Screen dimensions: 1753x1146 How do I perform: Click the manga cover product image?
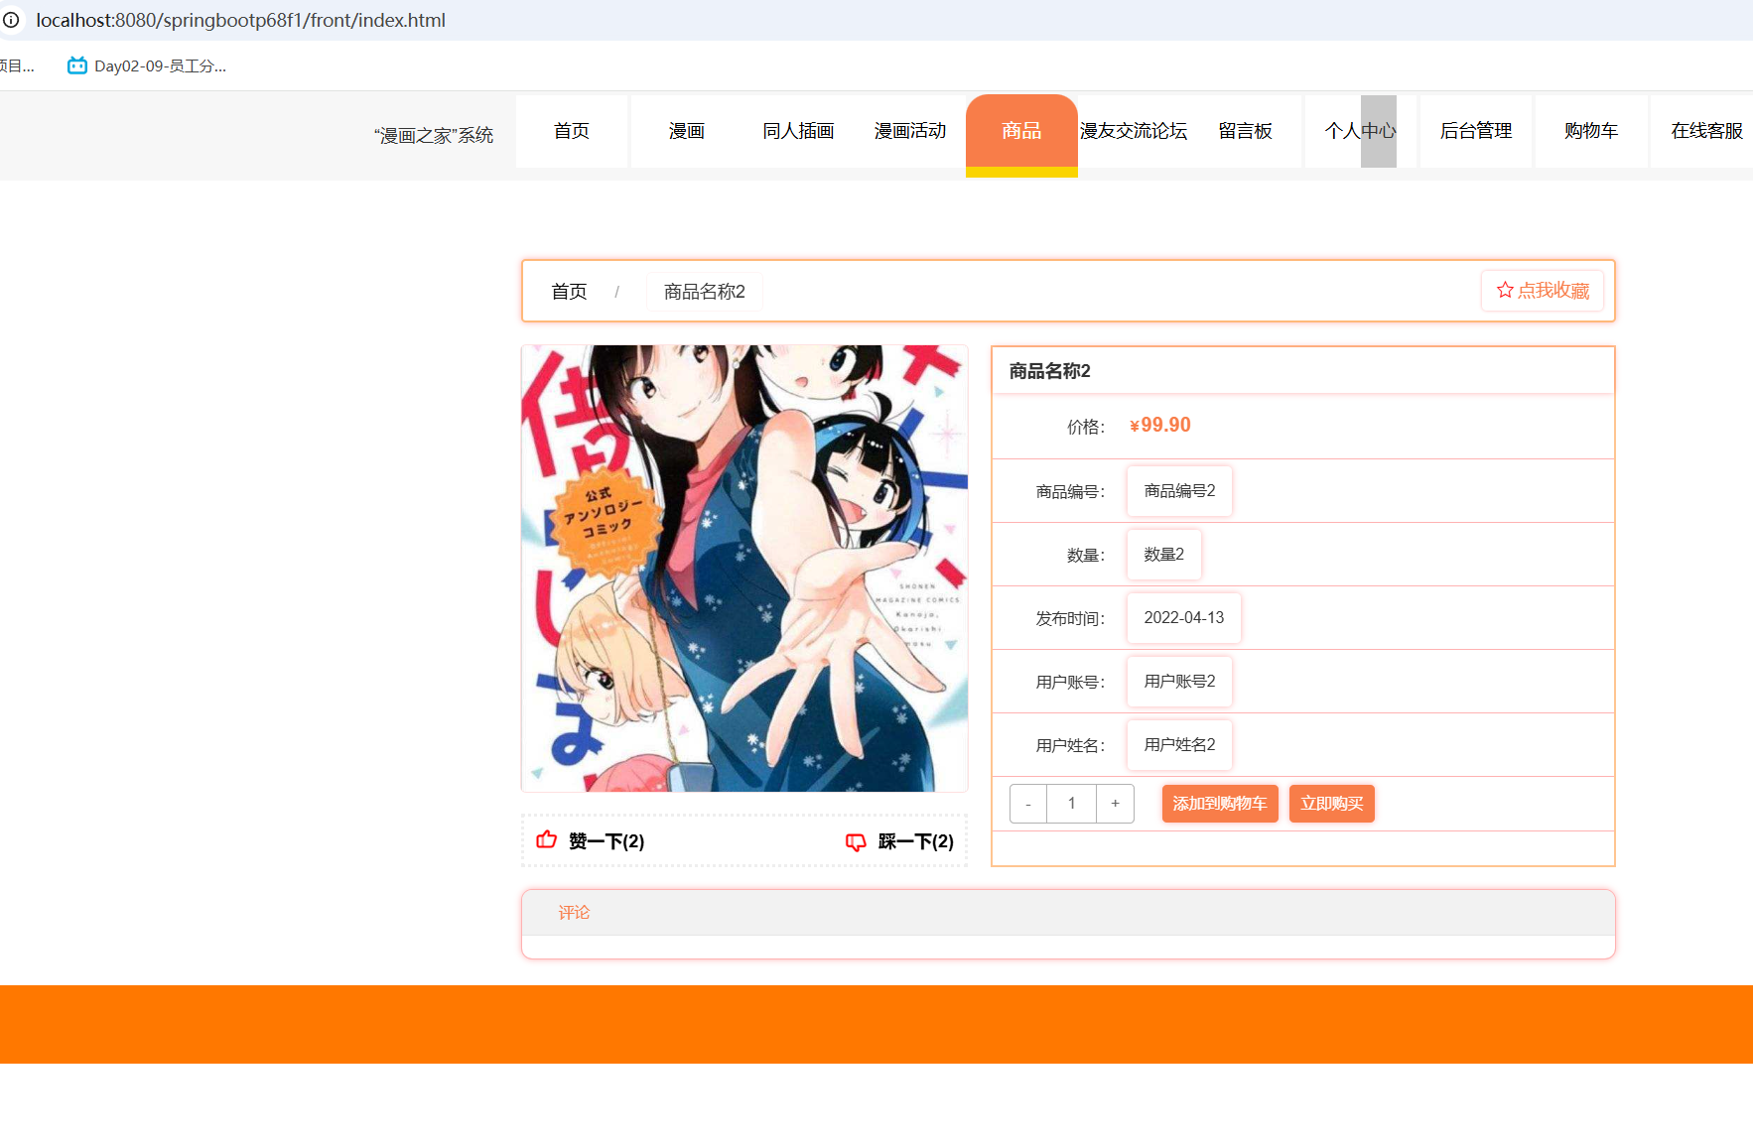click(744, 569)
